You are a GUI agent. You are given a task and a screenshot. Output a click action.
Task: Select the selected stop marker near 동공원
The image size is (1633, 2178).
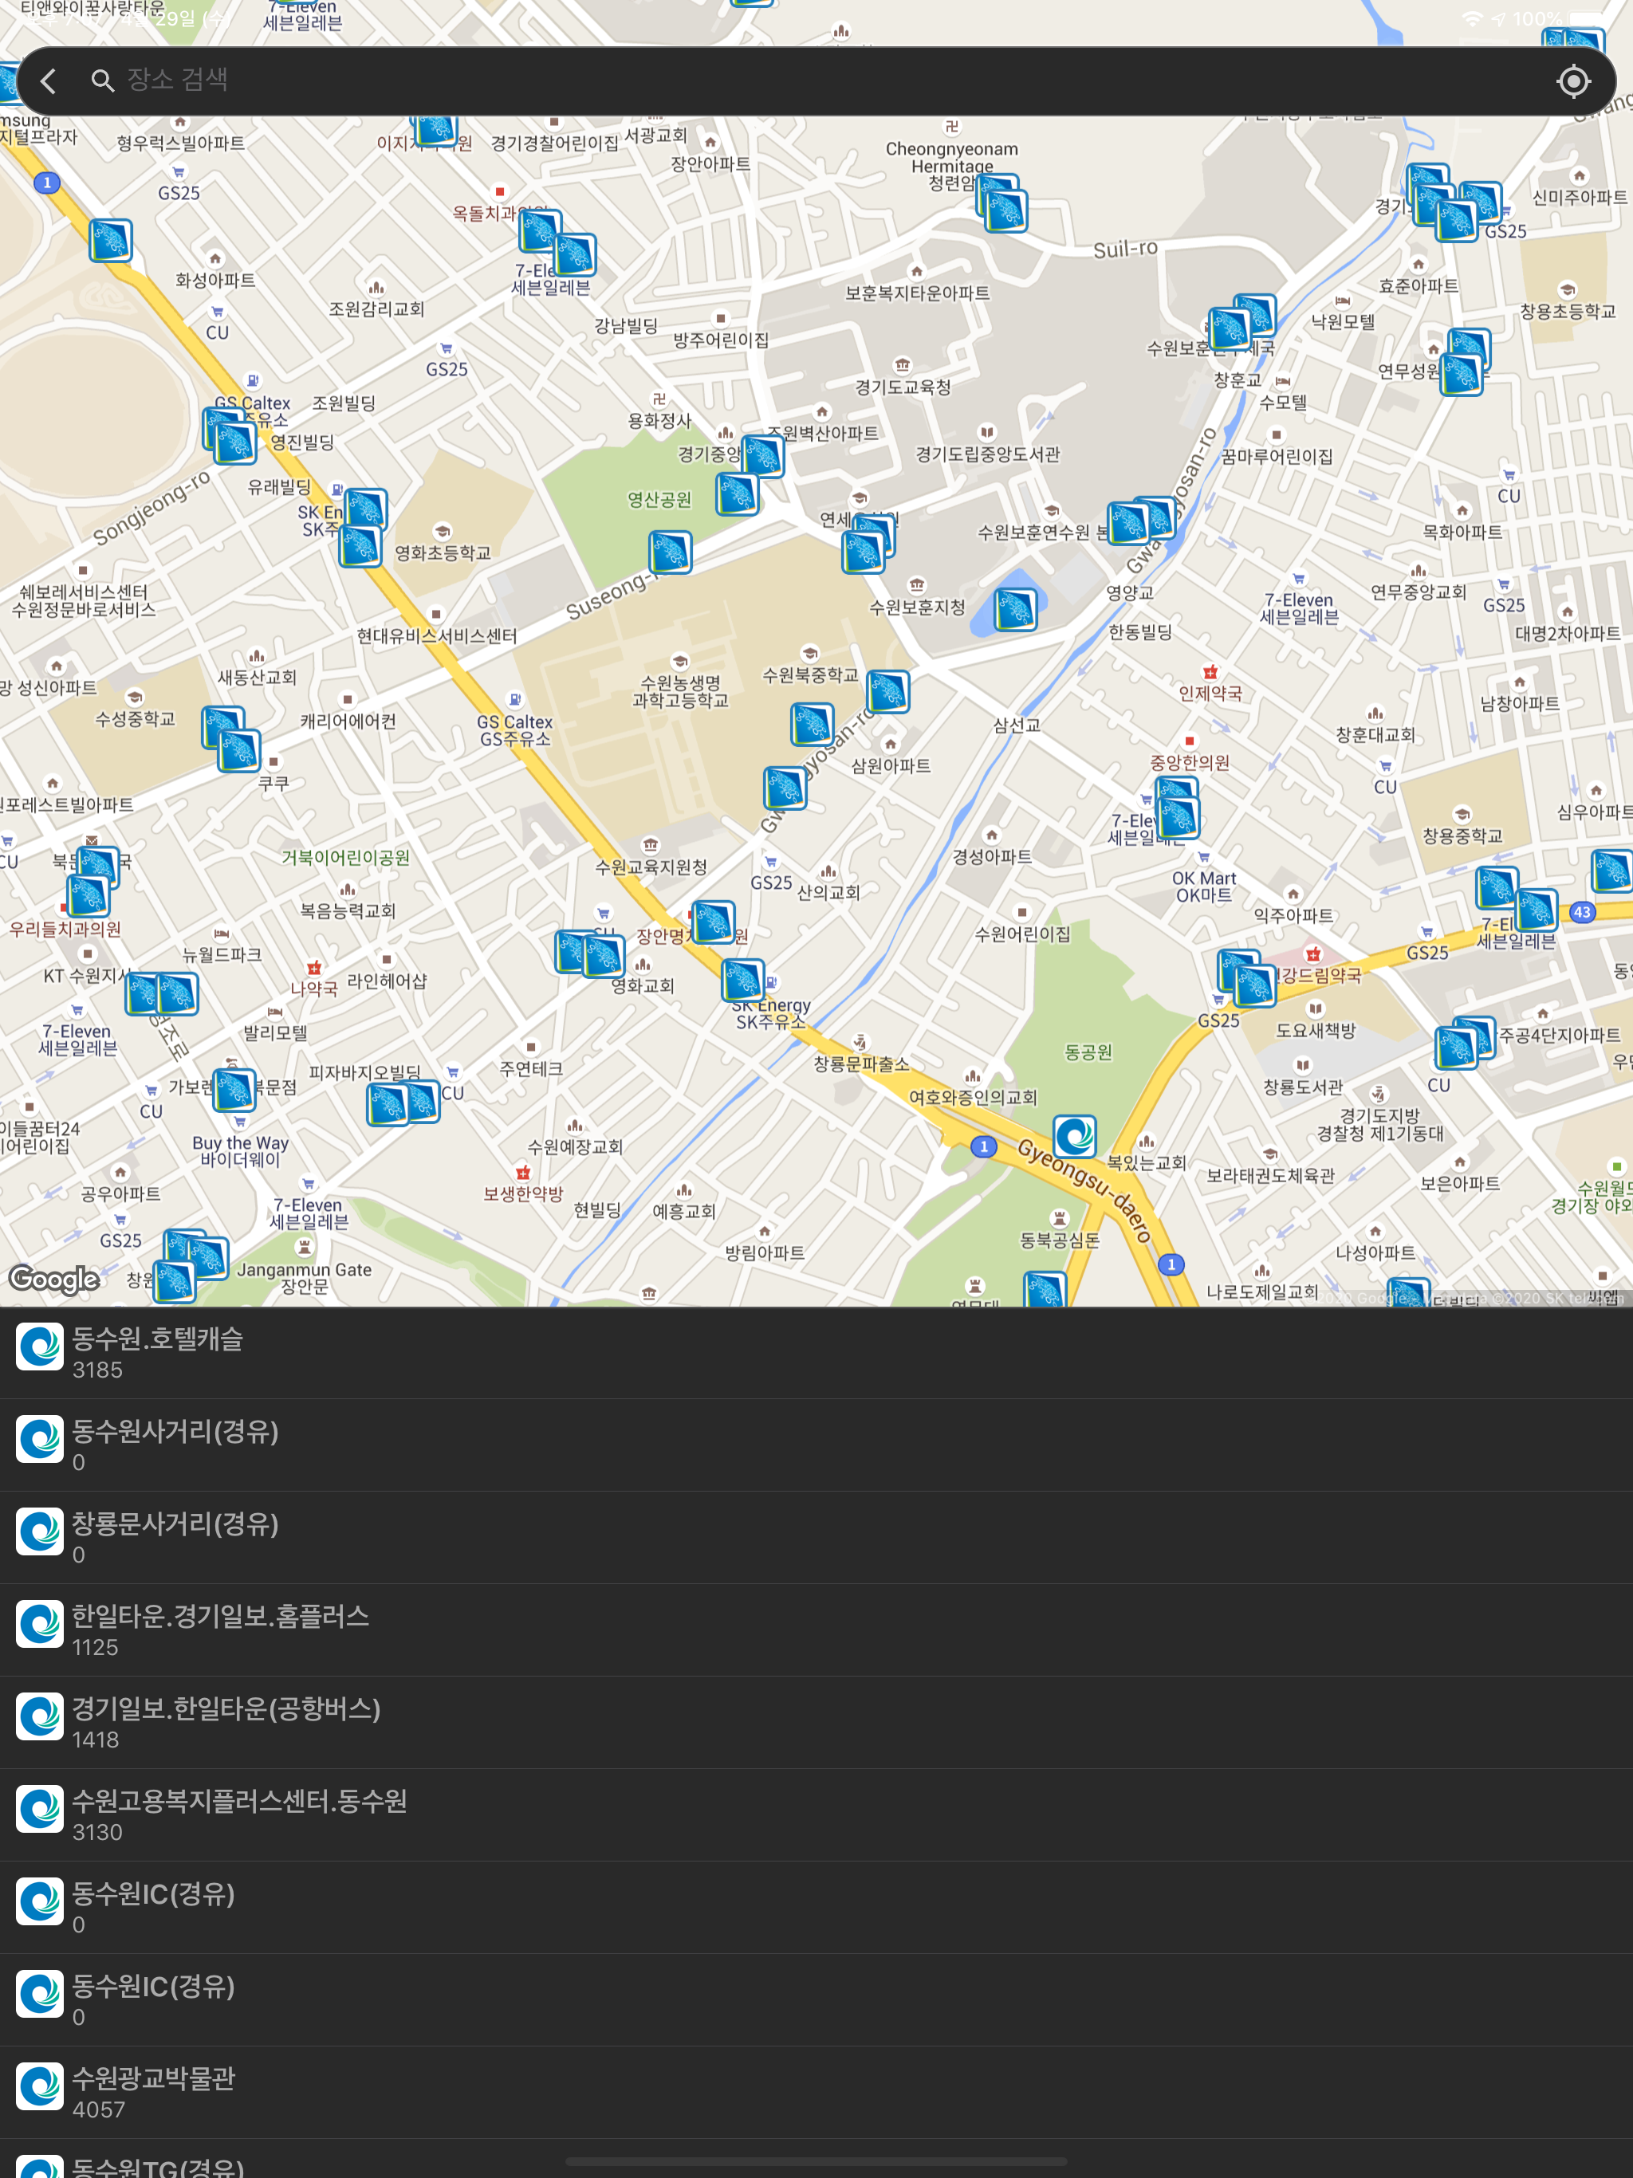[x=1075, y=1136]
